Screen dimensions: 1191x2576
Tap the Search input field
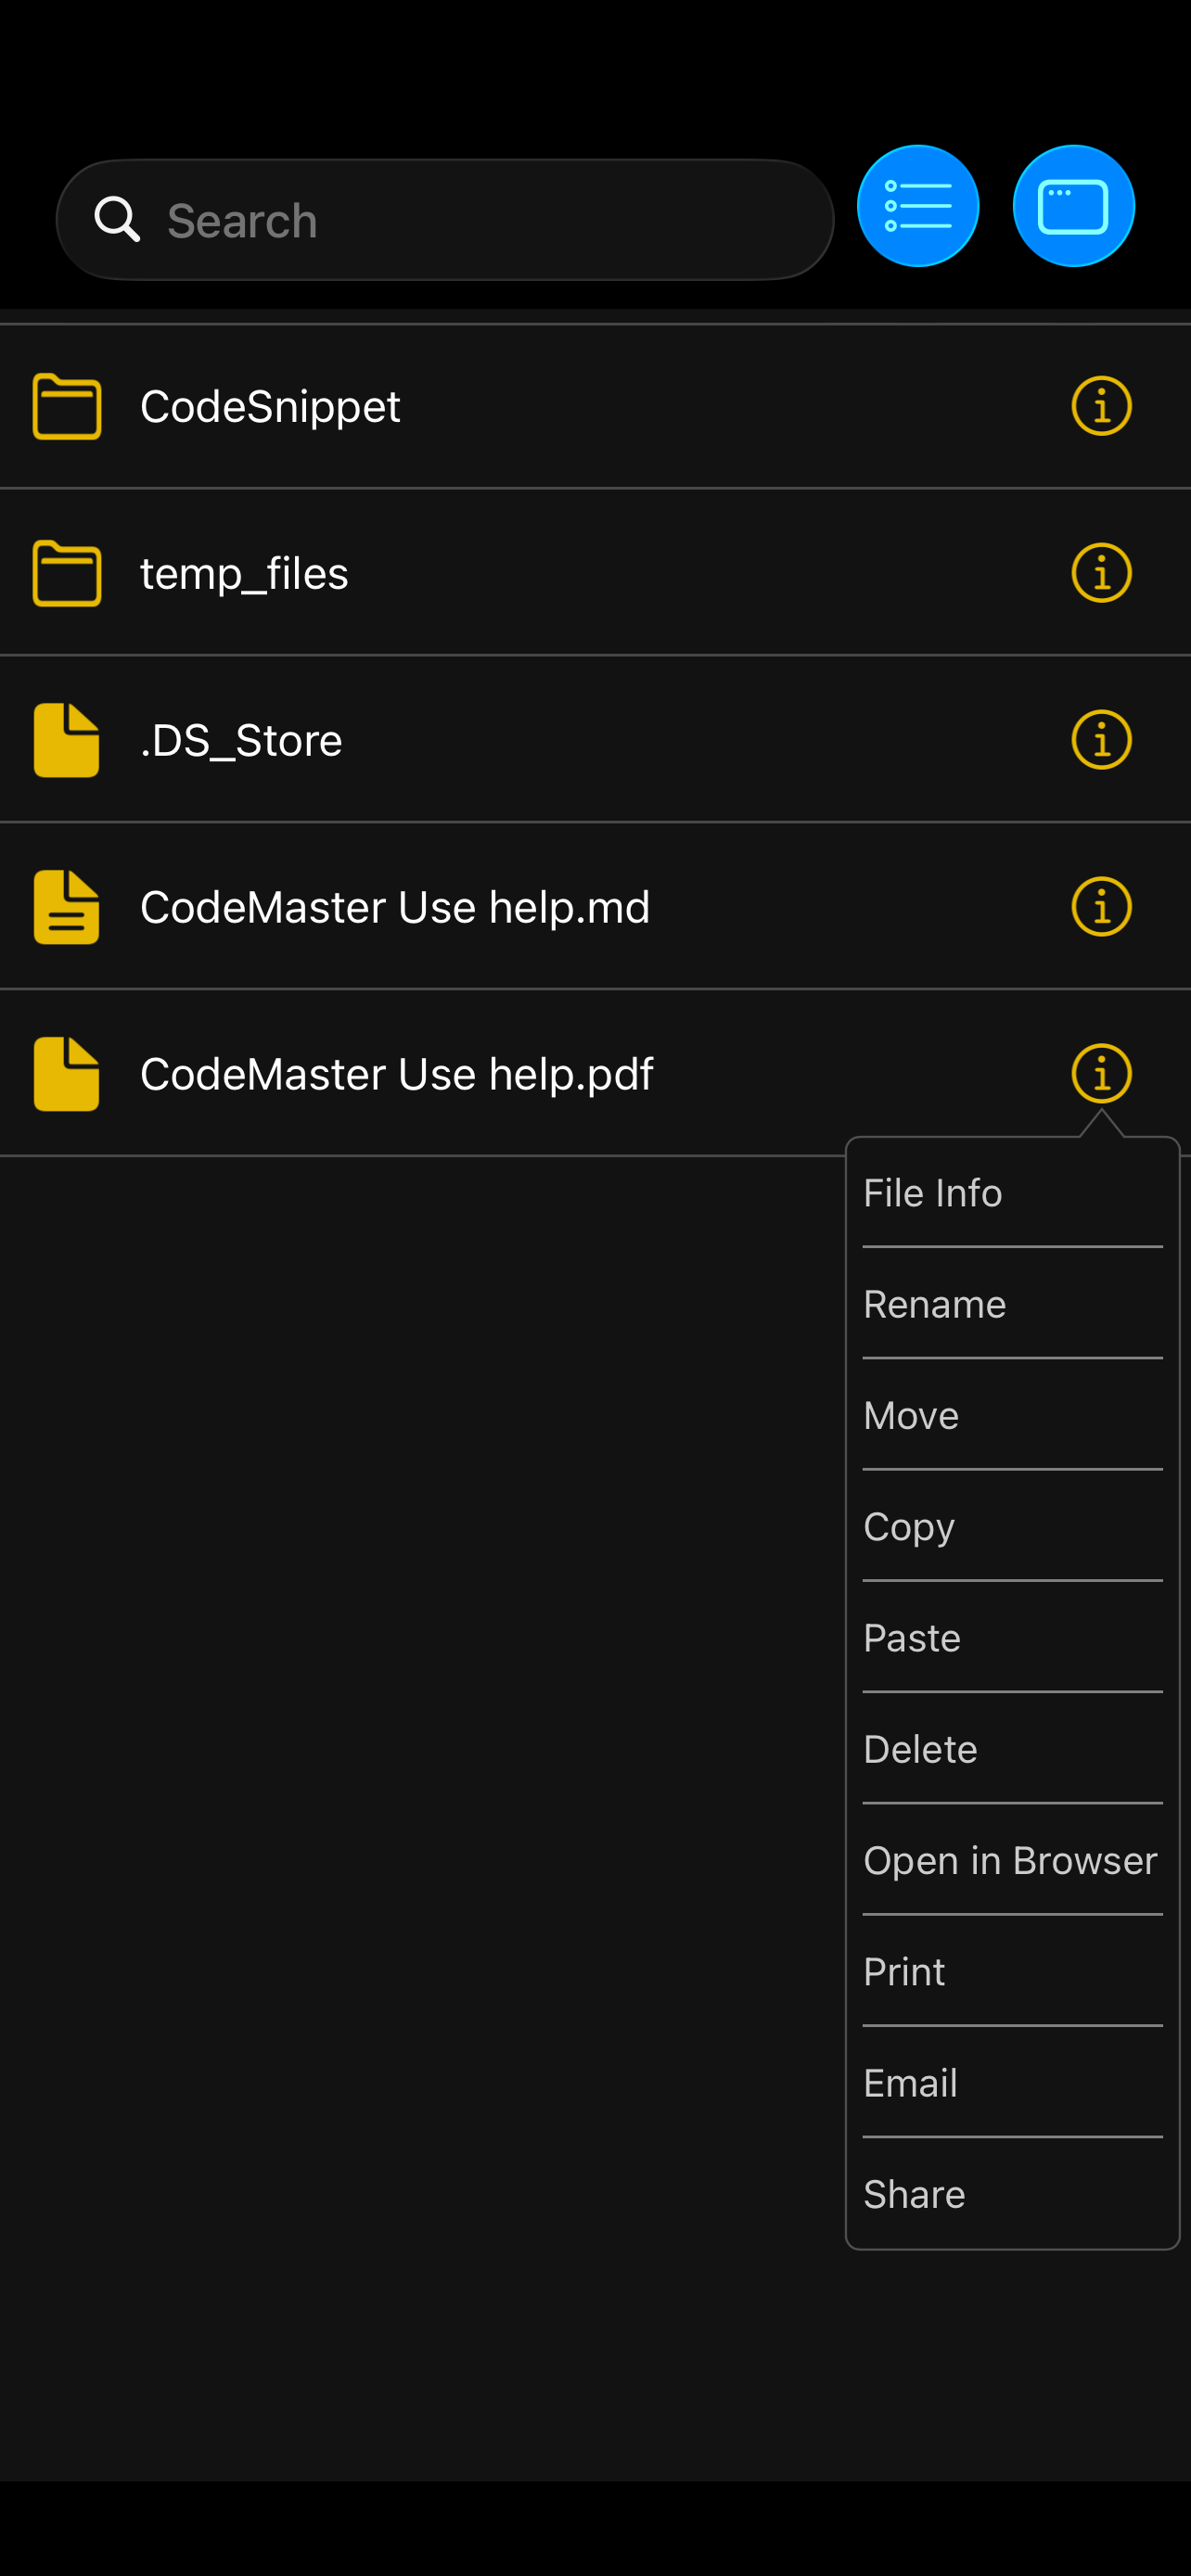443,219
